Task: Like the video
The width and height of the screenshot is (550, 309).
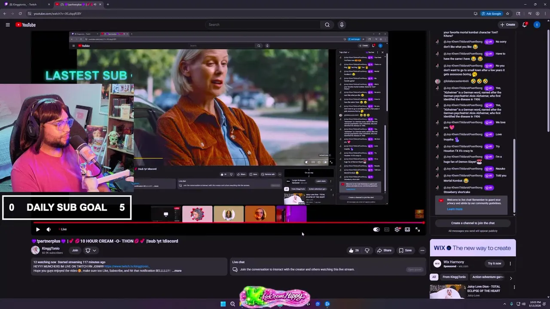Action: click(x=354, y=250)
